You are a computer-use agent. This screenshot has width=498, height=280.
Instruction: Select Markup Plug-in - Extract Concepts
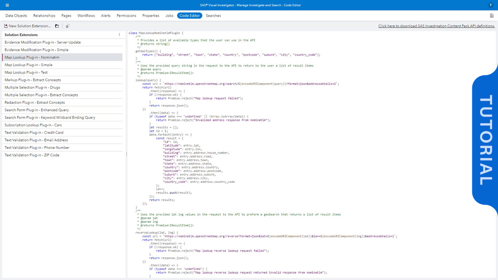pos(62,80)
